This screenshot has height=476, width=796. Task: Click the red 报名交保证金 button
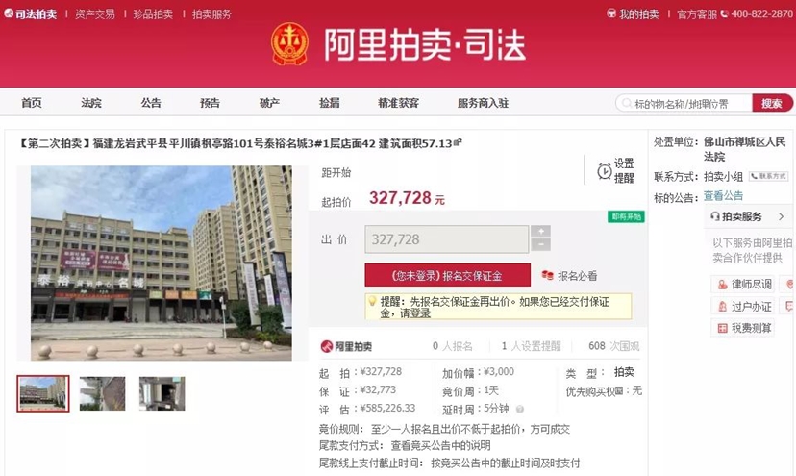[x=447, y=275]
